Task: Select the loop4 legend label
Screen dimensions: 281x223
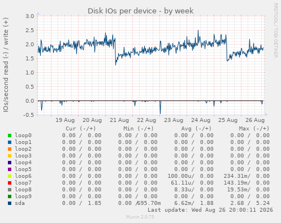Action: pos(23,163)
